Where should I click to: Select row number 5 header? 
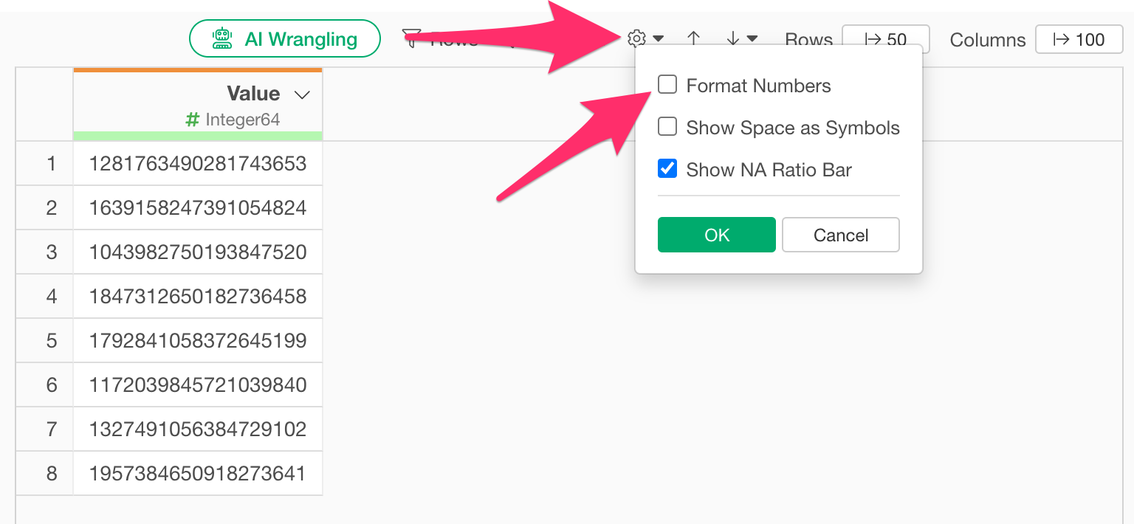pos(45,340)
